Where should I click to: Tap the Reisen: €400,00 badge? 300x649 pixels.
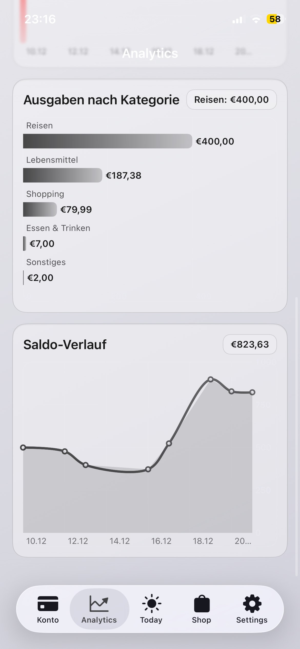(x=232, y=99)
